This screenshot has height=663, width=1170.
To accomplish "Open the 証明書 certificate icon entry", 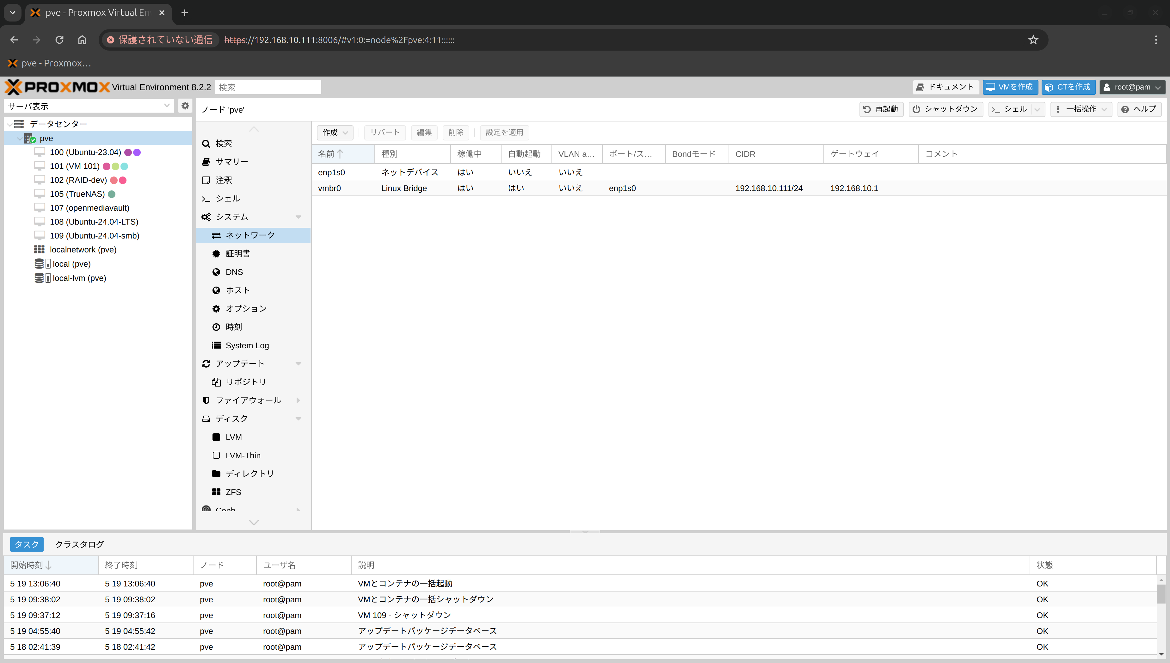I will pos(216,254).
